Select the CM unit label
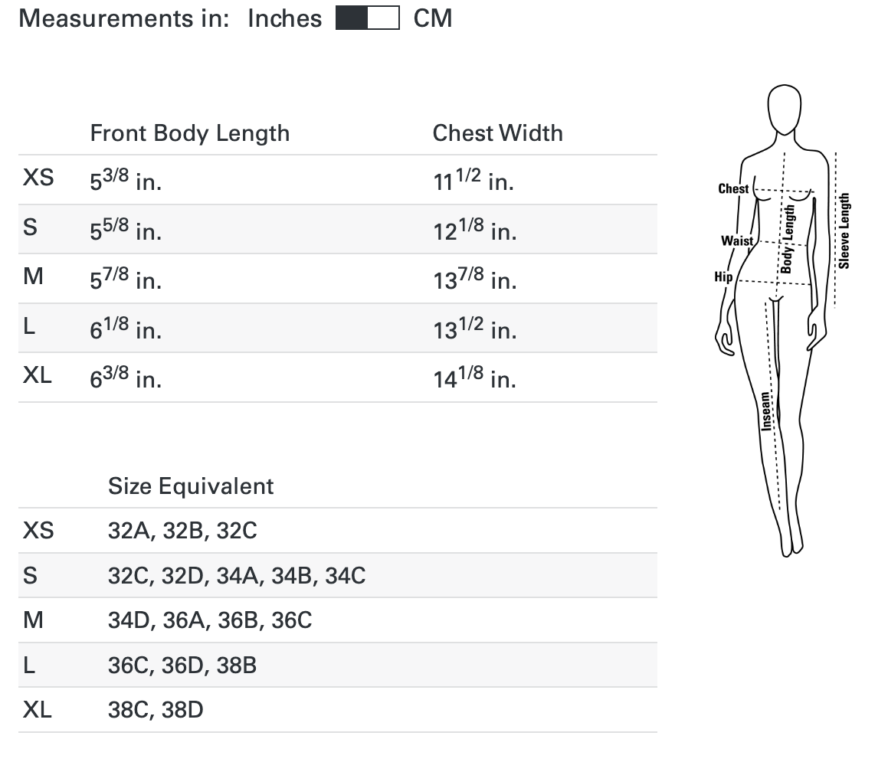This screenshot has height=762, width=888. [433, 18]
